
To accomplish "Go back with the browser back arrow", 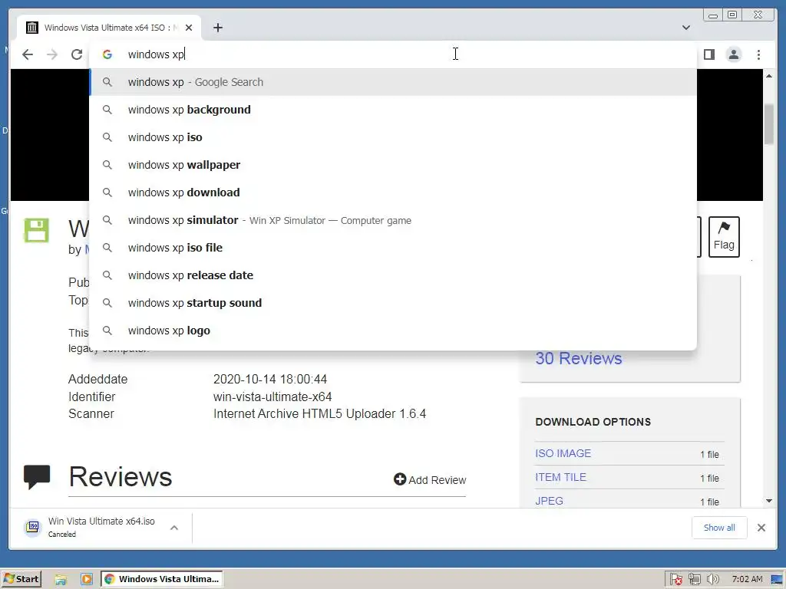I will [x=28, y=54].
